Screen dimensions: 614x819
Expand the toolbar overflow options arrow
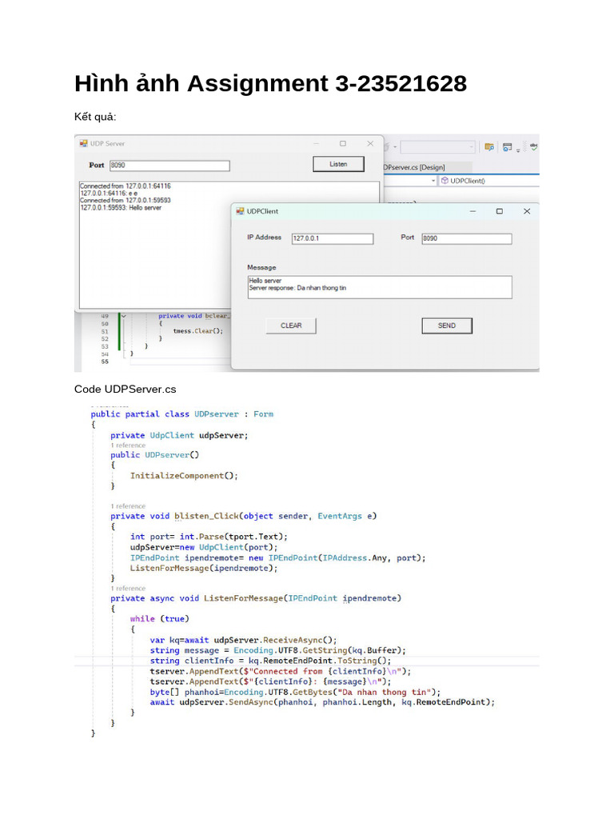518,150
